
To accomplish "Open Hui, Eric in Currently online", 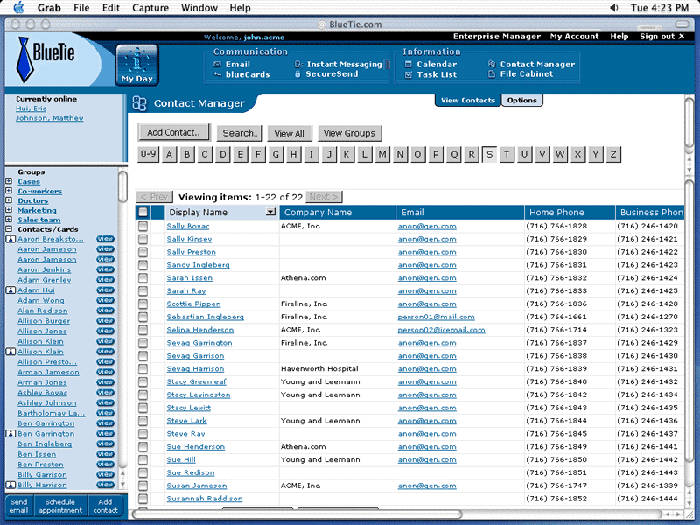I will 31,108.
